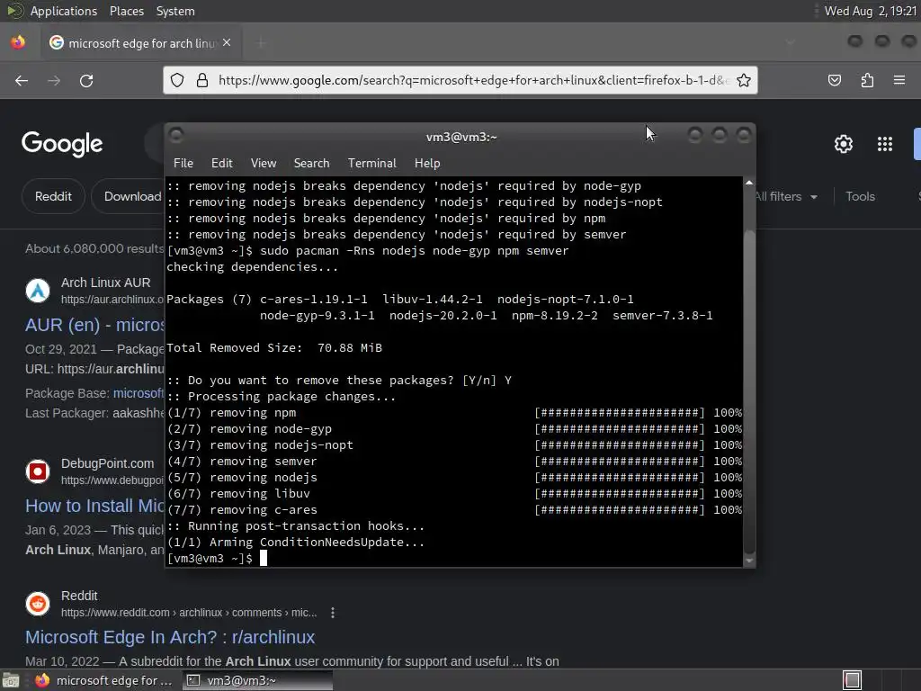The image size is (921, 691).
Task: Reload the Google search page
Action: point(86,80)
